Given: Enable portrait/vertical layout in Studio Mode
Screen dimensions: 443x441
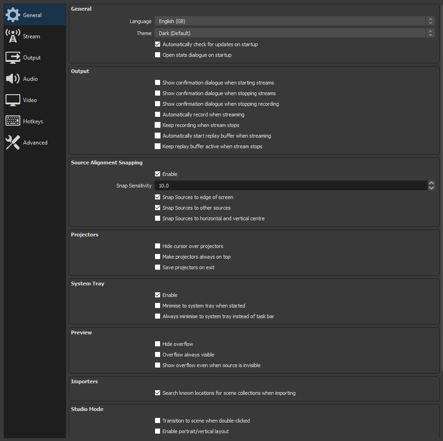Looking at the screenshot, I should (158, 431).
